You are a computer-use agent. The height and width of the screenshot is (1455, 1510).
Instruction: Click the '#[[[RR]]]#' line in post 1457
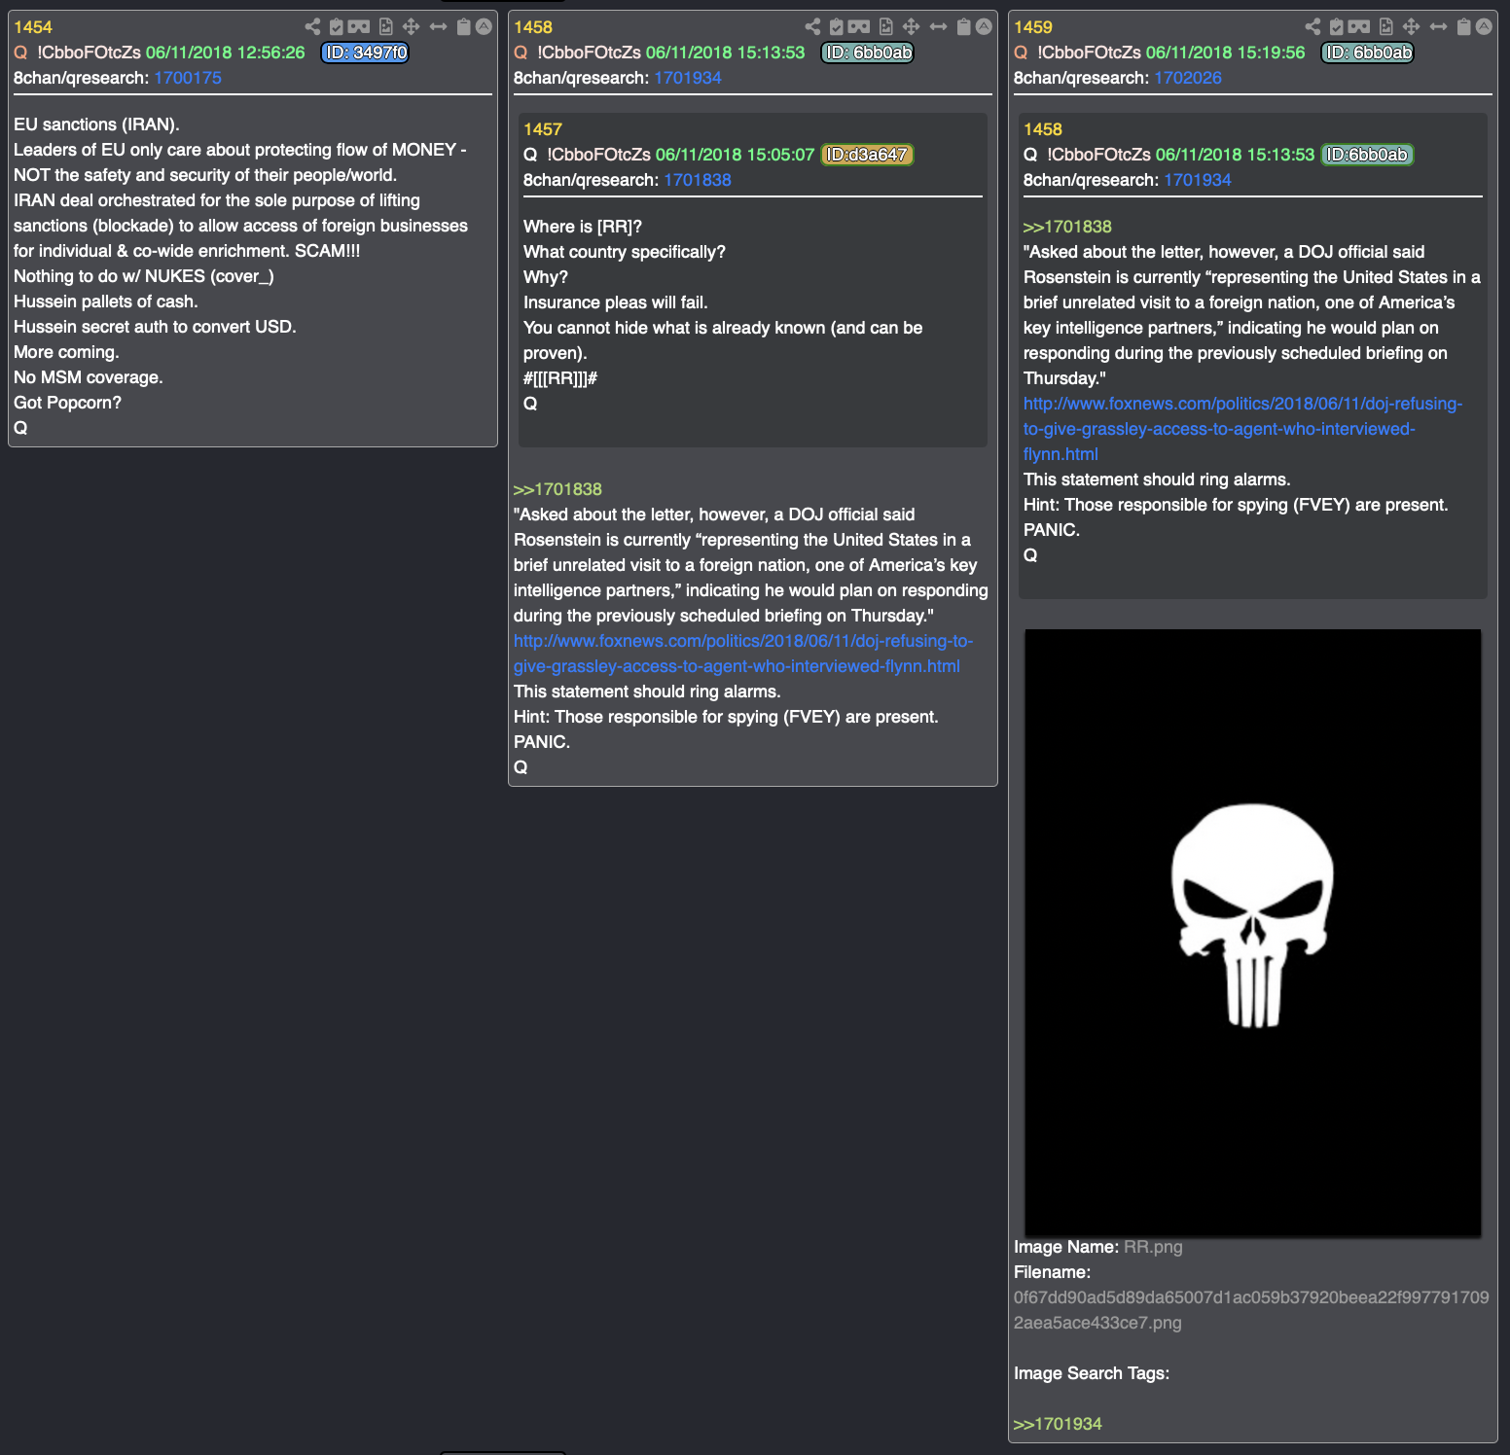click(560, 378)
